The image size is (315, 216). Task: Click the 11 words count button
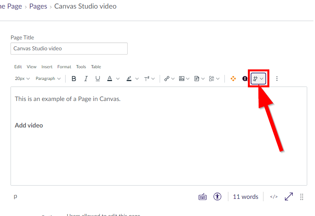tap(246, 197)
